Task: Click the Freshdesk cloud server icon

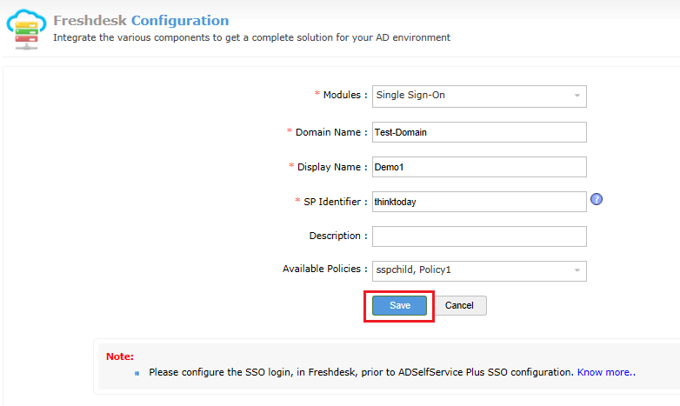Action: 27,29
